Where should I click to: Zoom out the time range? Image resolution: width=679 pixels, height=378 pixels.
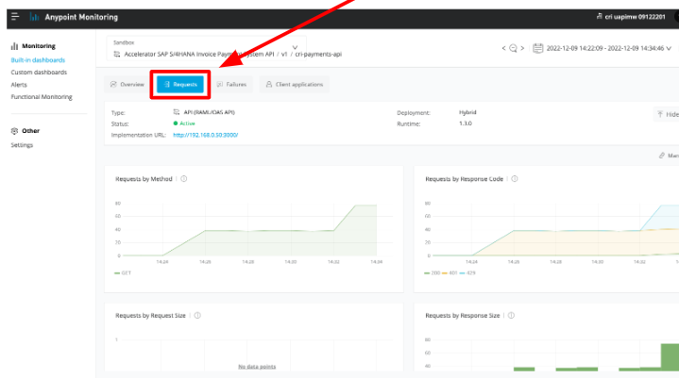click(x=513, y=48)
